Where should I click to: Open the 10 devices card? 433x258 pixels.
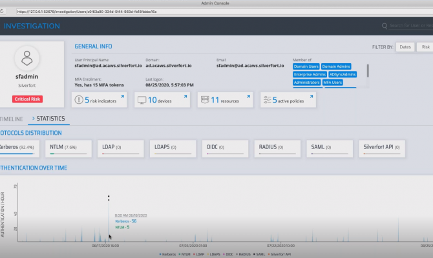tap(162, 100)
